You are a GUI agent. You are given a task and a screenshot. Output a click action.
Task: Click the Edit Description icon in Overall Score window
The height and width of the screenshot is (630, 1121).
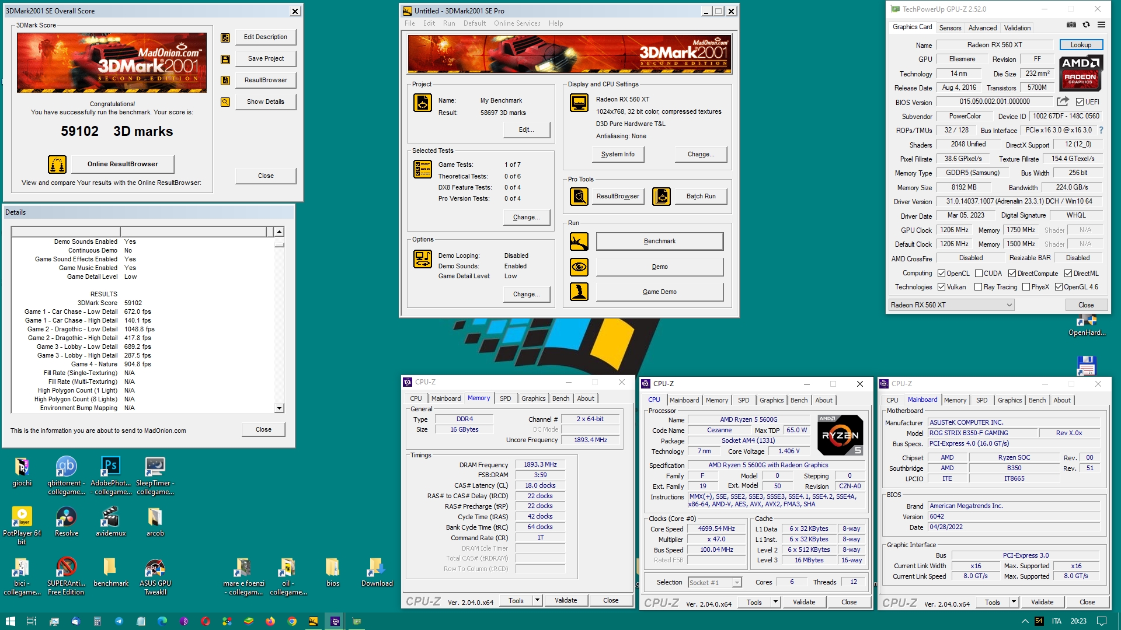pyautogui.click(x=225, y=38)
